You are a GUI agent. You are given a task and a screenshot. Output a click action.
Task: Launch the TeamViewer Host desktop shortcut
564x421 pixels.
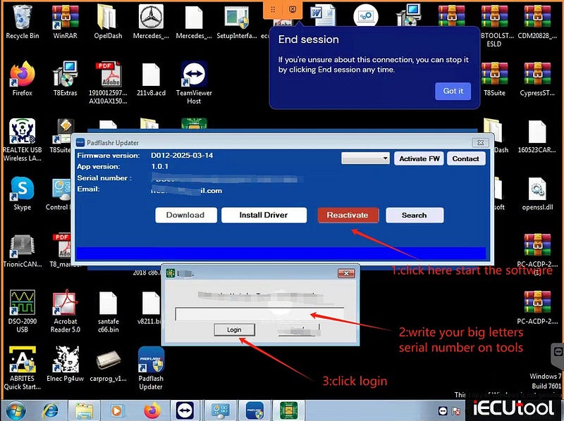tap(194, 82)
